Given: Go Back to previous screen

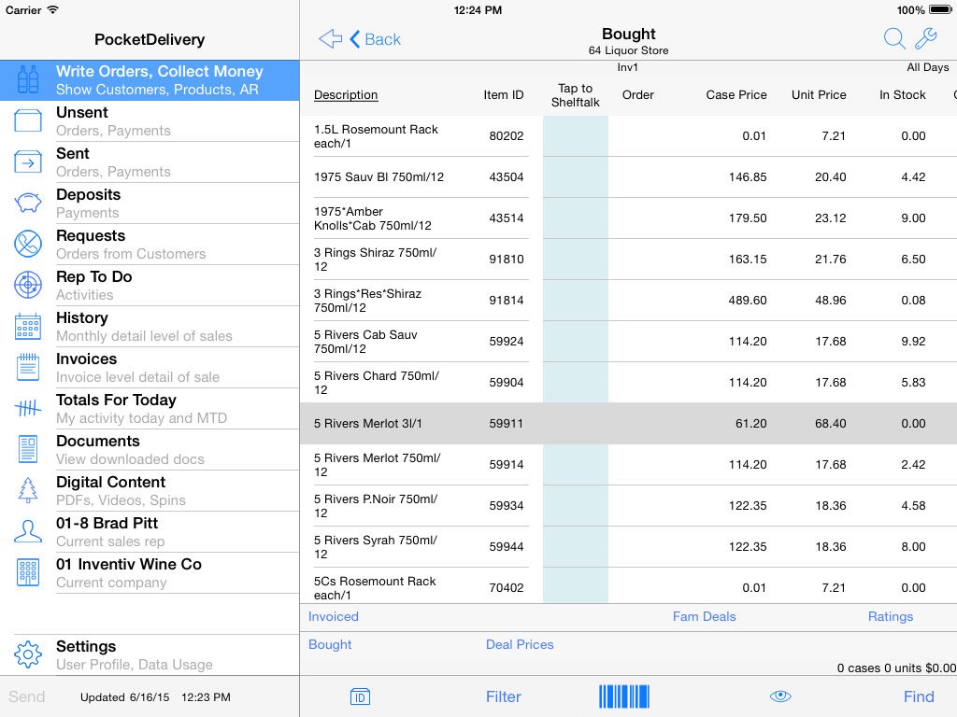Looking at the screenshot, I should tap(376, 39).
